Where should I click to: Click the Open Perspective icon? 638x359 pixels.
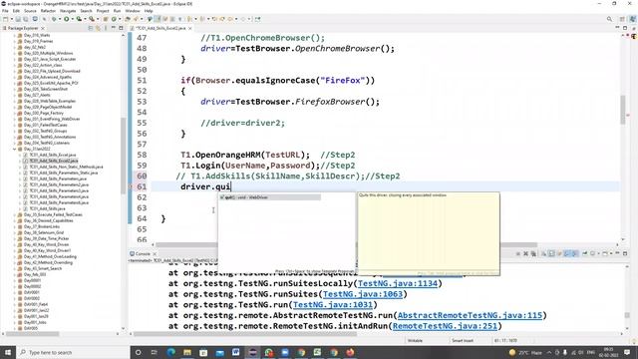(x=622, y=19)
